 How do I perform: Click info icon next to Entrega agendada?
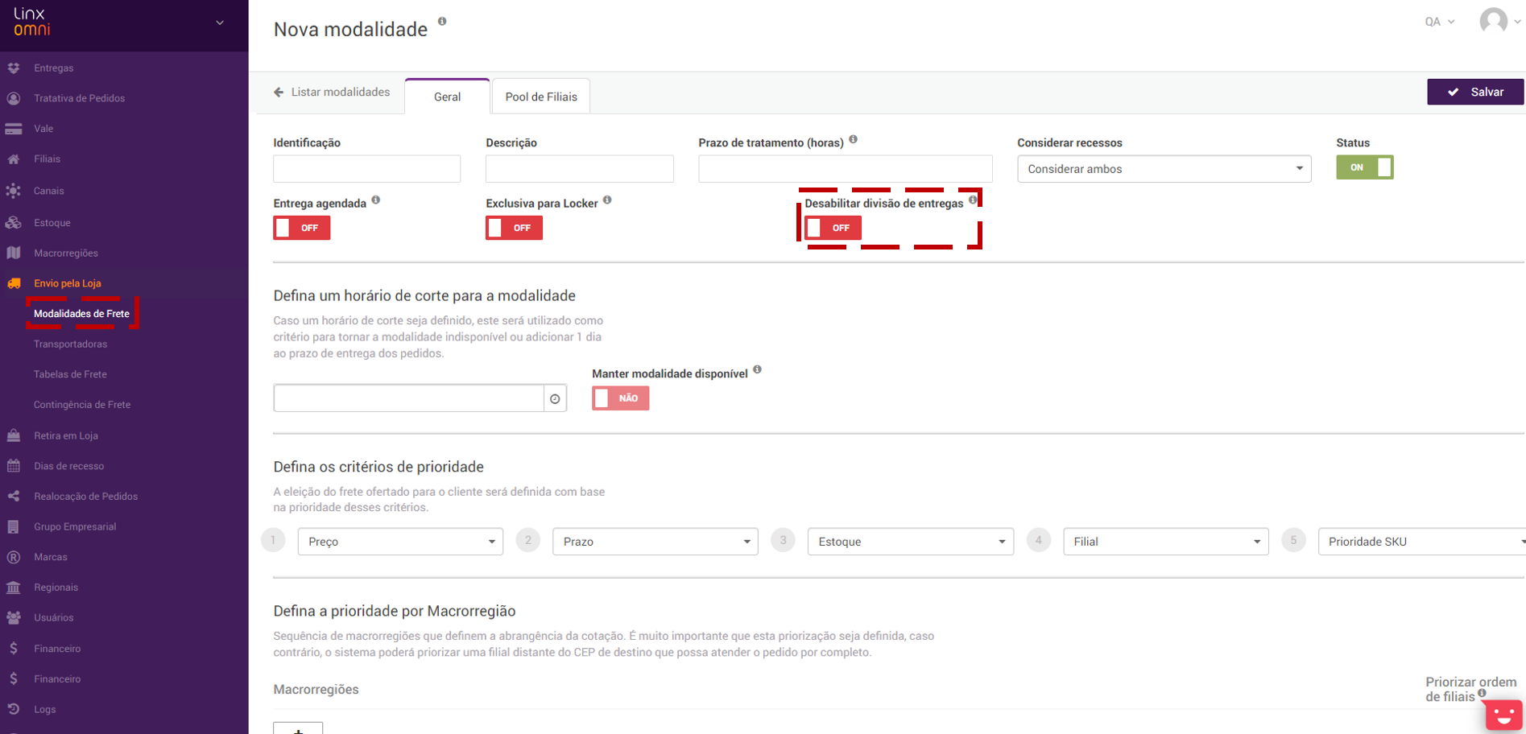coord(376,200)
